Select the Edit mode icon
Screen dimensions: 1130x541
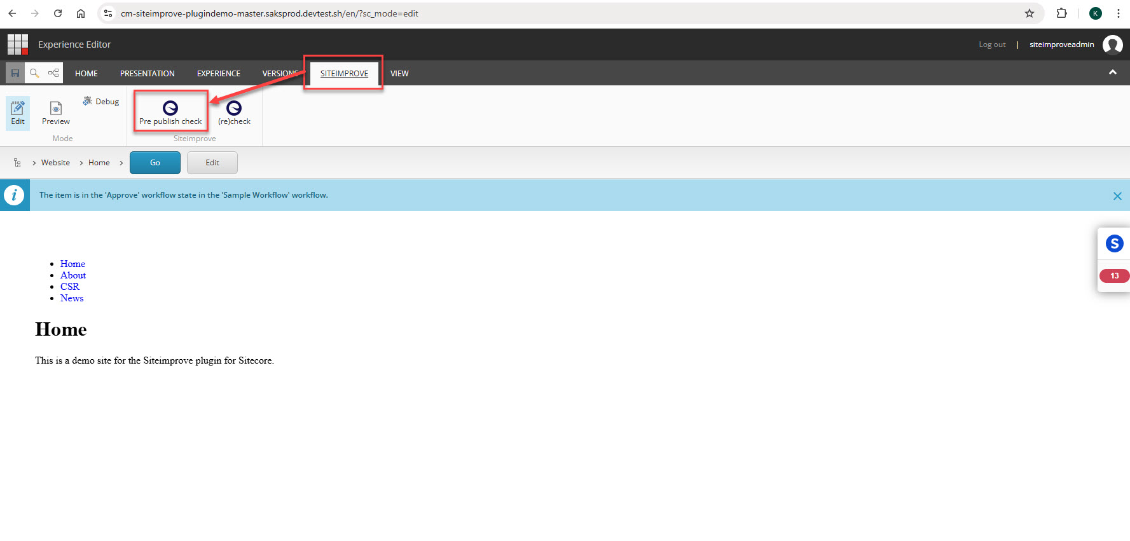coord(18,113)
